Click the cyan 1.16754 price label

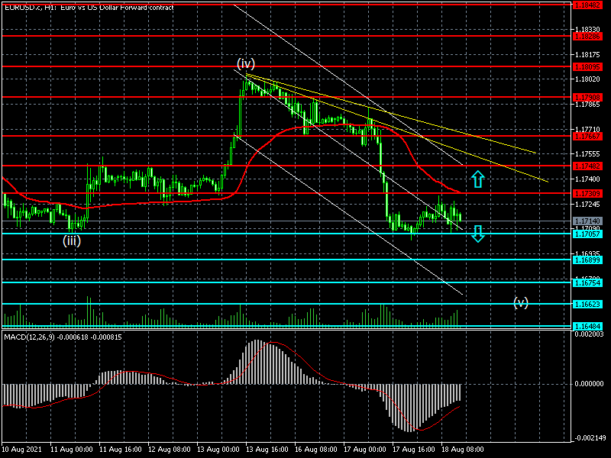pyautogui.click(x=587, y=282)
